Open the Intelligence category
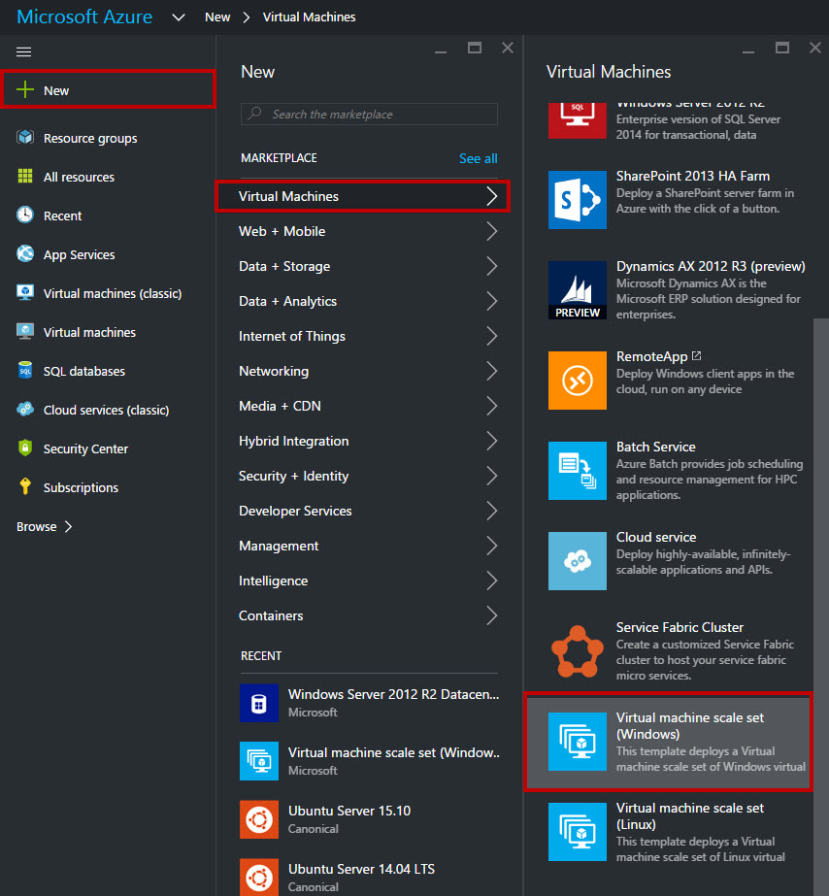Image resolution: width=829 pixels, height=896 pixels. (x=369, y=581)
